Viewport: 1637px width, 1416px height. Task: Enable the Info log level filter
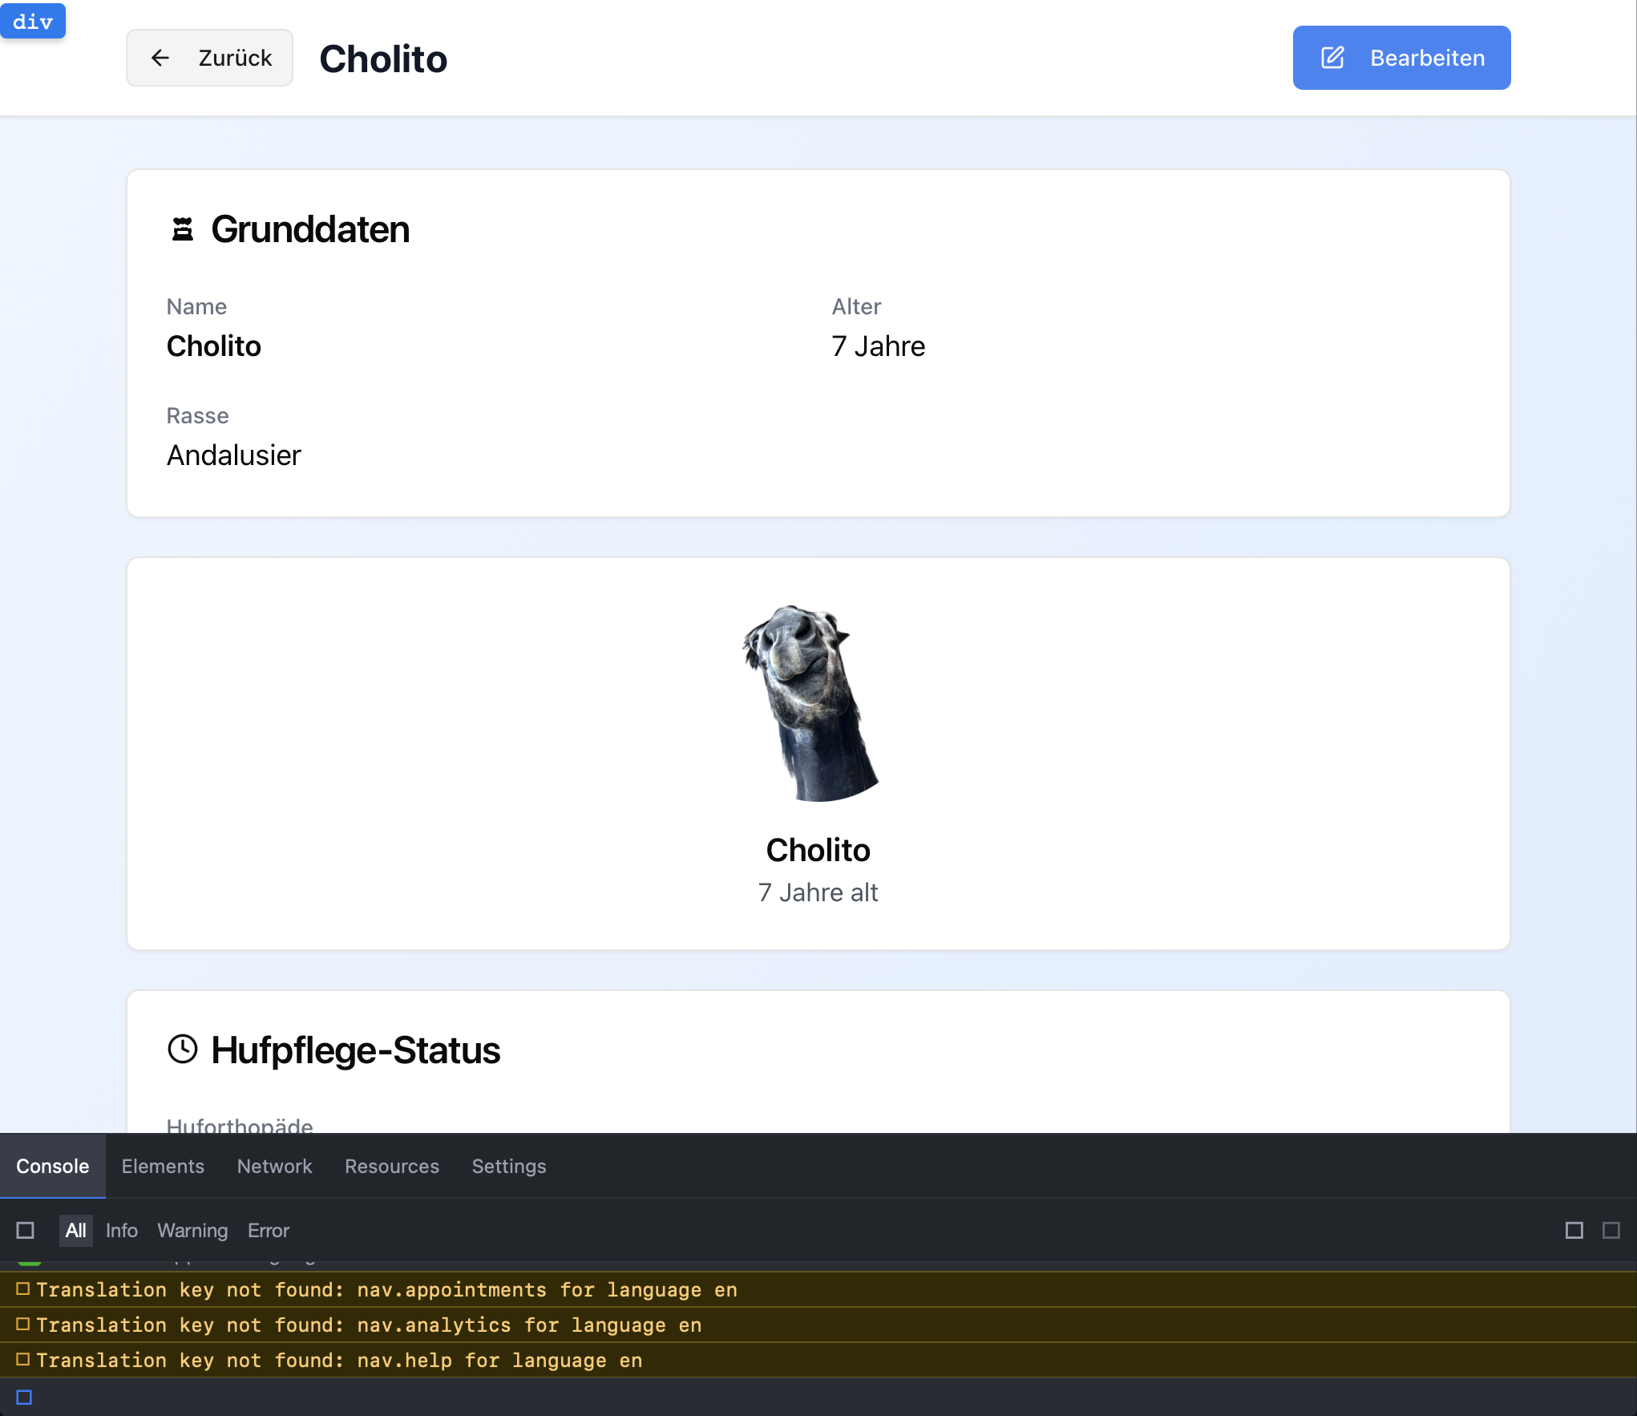[122, 1230]
